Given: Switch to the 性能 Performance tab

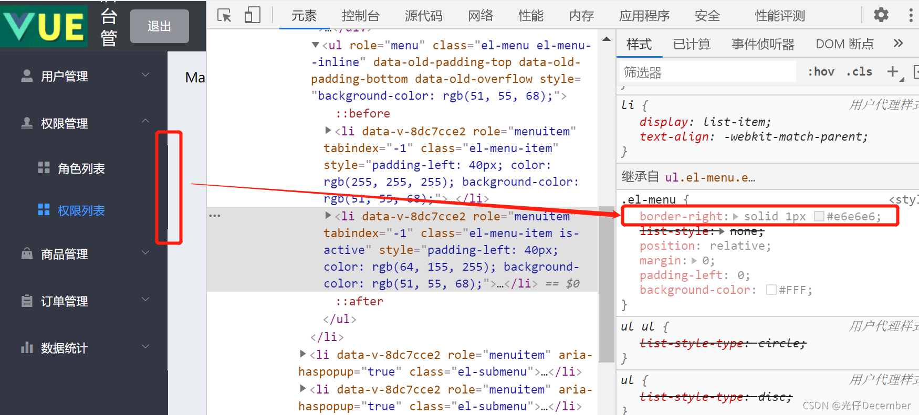Looking at the screenshot, I should tap(531, 16).
